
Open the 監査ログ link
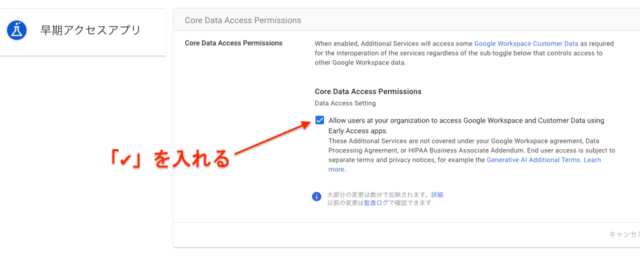(x=375, y=202)
